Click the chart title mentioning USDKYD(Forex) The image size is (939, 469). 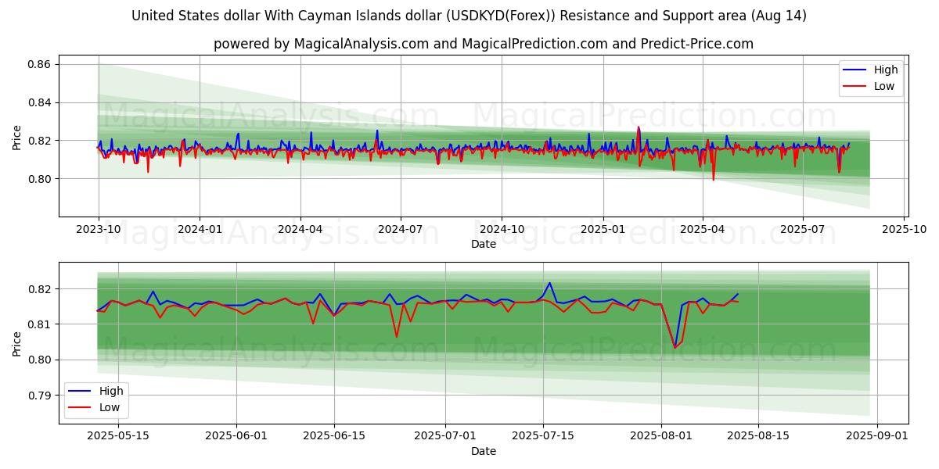tap(469, 16)
